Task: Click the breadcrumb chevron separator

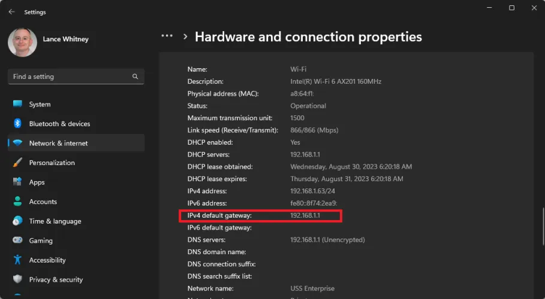Action: click(185, 37)
